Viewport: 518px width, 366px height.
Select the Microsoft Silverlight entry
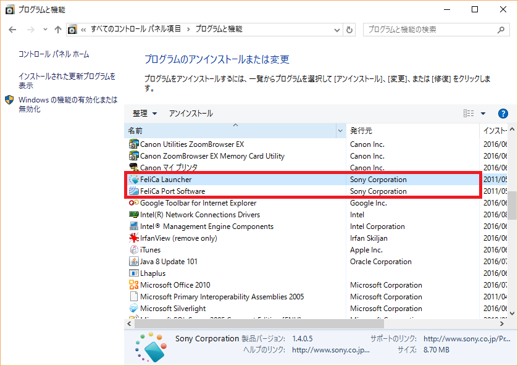click(173, 309)
